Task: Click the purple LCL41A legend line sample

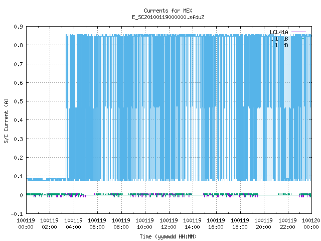Action: point(298,32)
